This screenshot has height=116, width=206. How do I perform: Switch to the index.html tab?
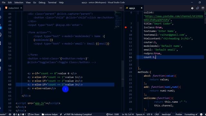tap(14, 8)
